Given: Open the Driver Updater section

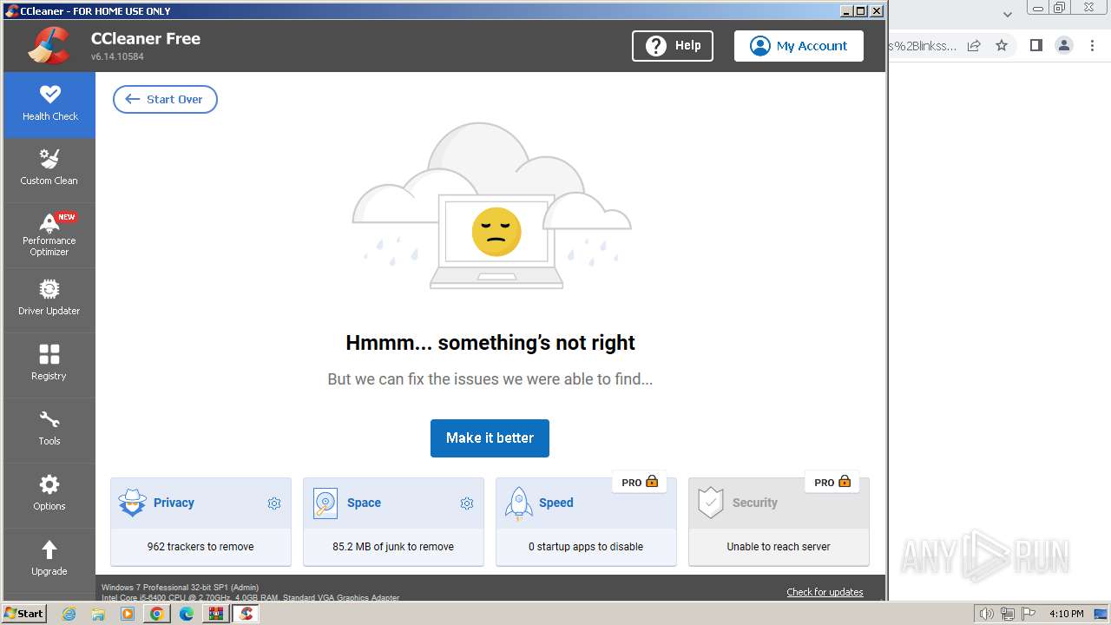Looking at the screenshot, I should (x=49, y=300).
